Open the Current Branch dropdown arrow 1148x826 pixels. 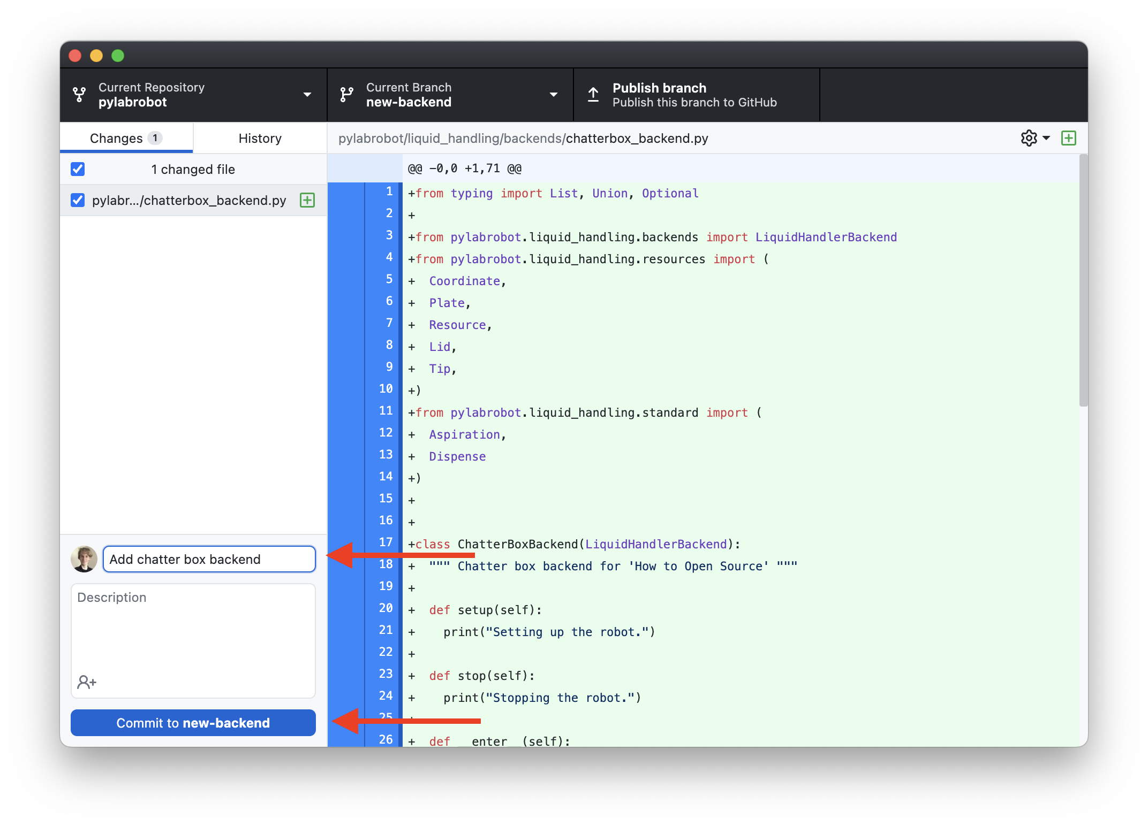(x=554, y=95)
